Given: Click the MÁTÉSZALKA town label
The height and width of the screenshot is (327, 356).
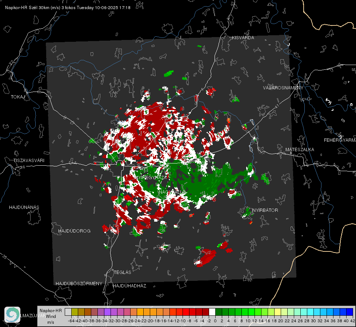Looking at the screenshot, I should coord(300,150).
